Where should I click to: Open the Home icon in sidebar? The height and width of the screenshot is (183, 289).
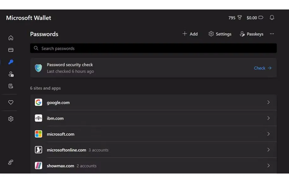pyautogui.click(x=11, y=38)
